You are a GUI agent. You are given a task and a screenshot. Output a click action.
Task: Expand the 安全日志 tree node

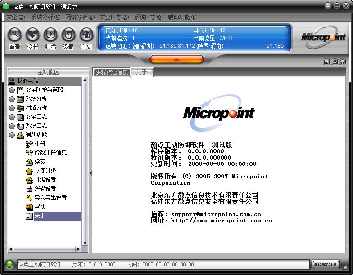click(x=12, y=117)
